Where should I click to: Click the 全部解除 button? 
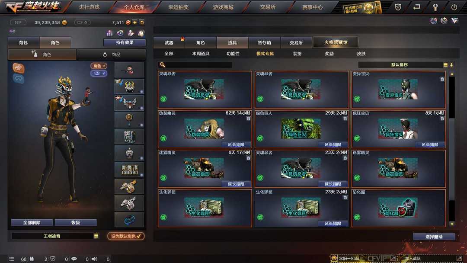(32, 222)
